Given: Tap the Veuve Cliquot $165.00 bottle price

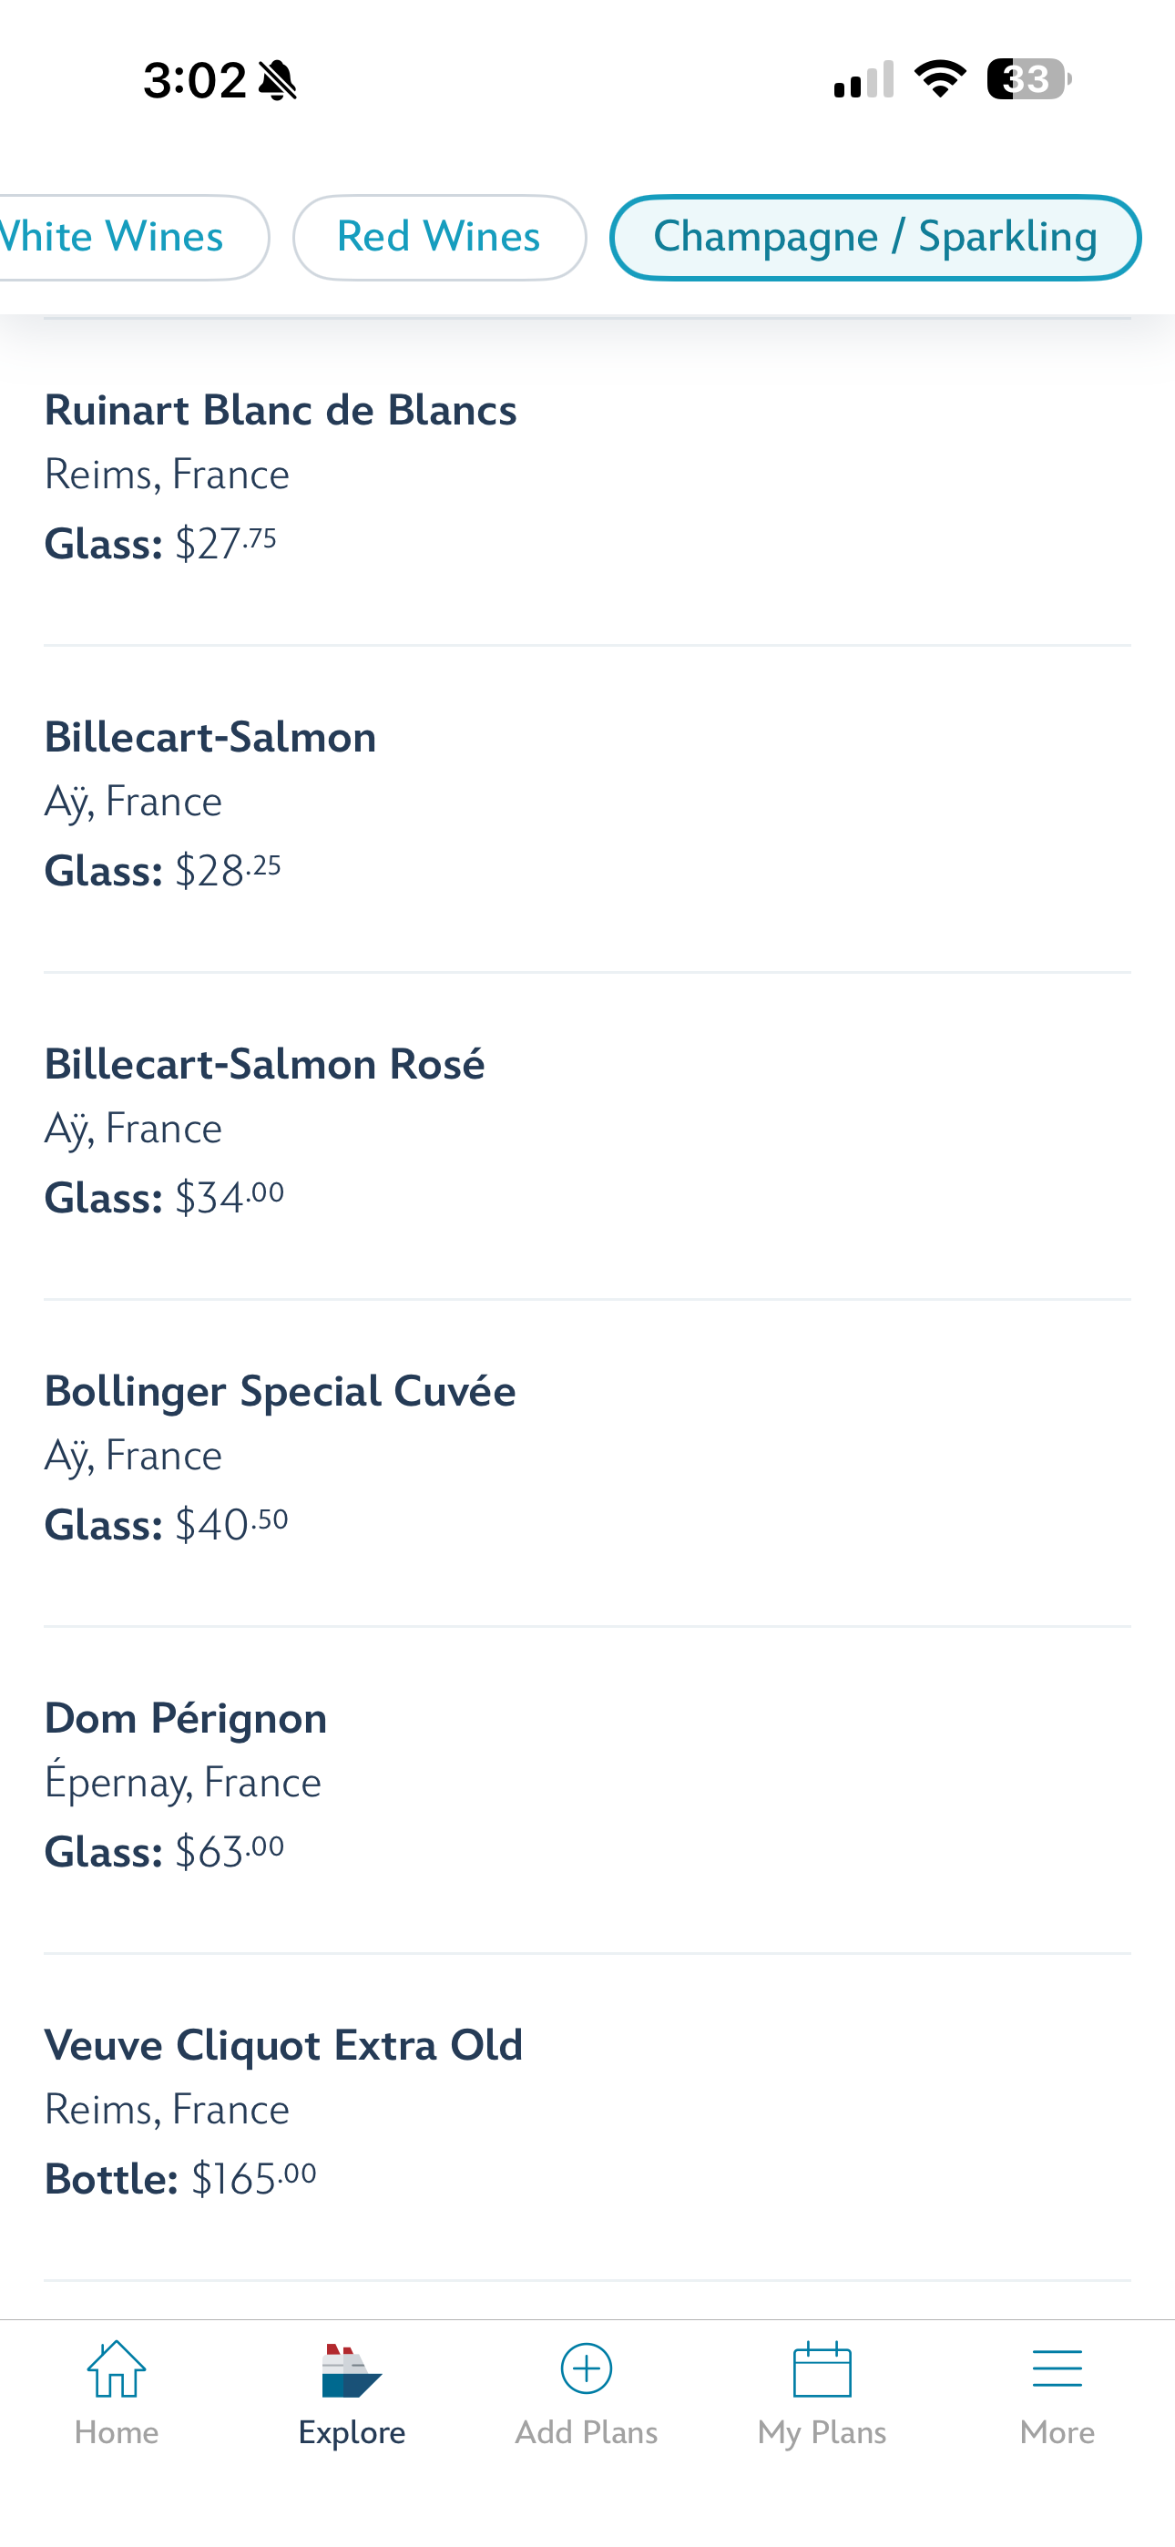Looking at the screenshot, I should pos(254,2178).
